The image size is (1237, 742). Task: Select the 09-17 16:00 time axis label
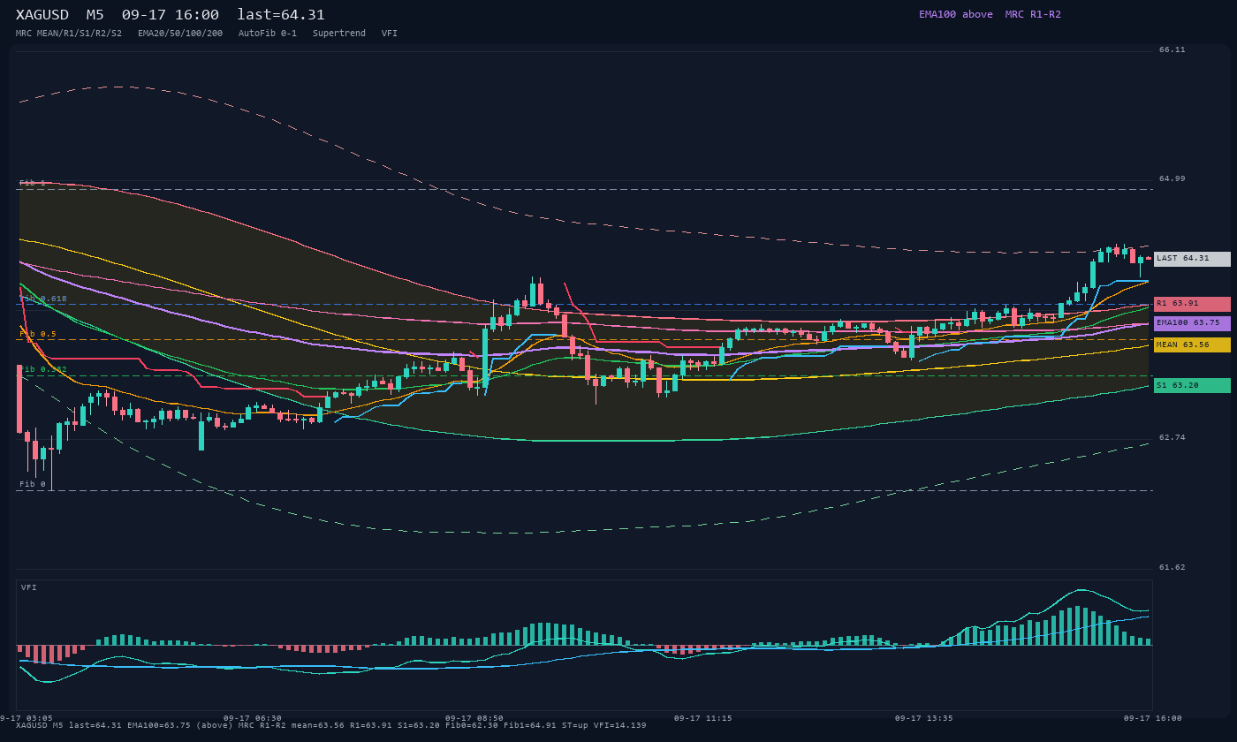(1153, 718)
